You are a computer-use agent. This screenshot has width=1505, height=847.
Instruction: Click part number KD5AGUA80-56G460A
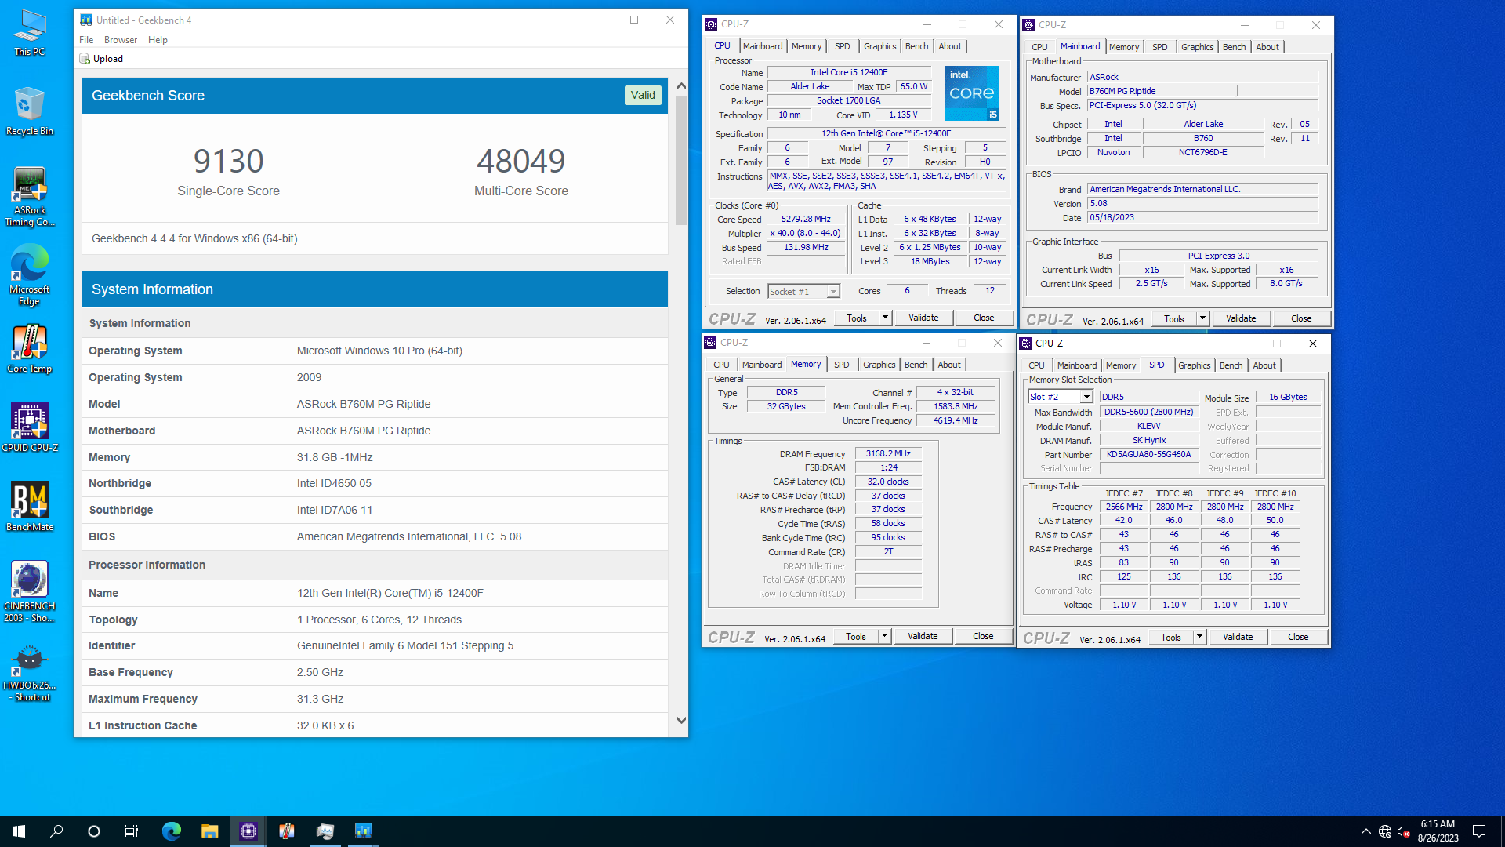tap(1148, 454)
